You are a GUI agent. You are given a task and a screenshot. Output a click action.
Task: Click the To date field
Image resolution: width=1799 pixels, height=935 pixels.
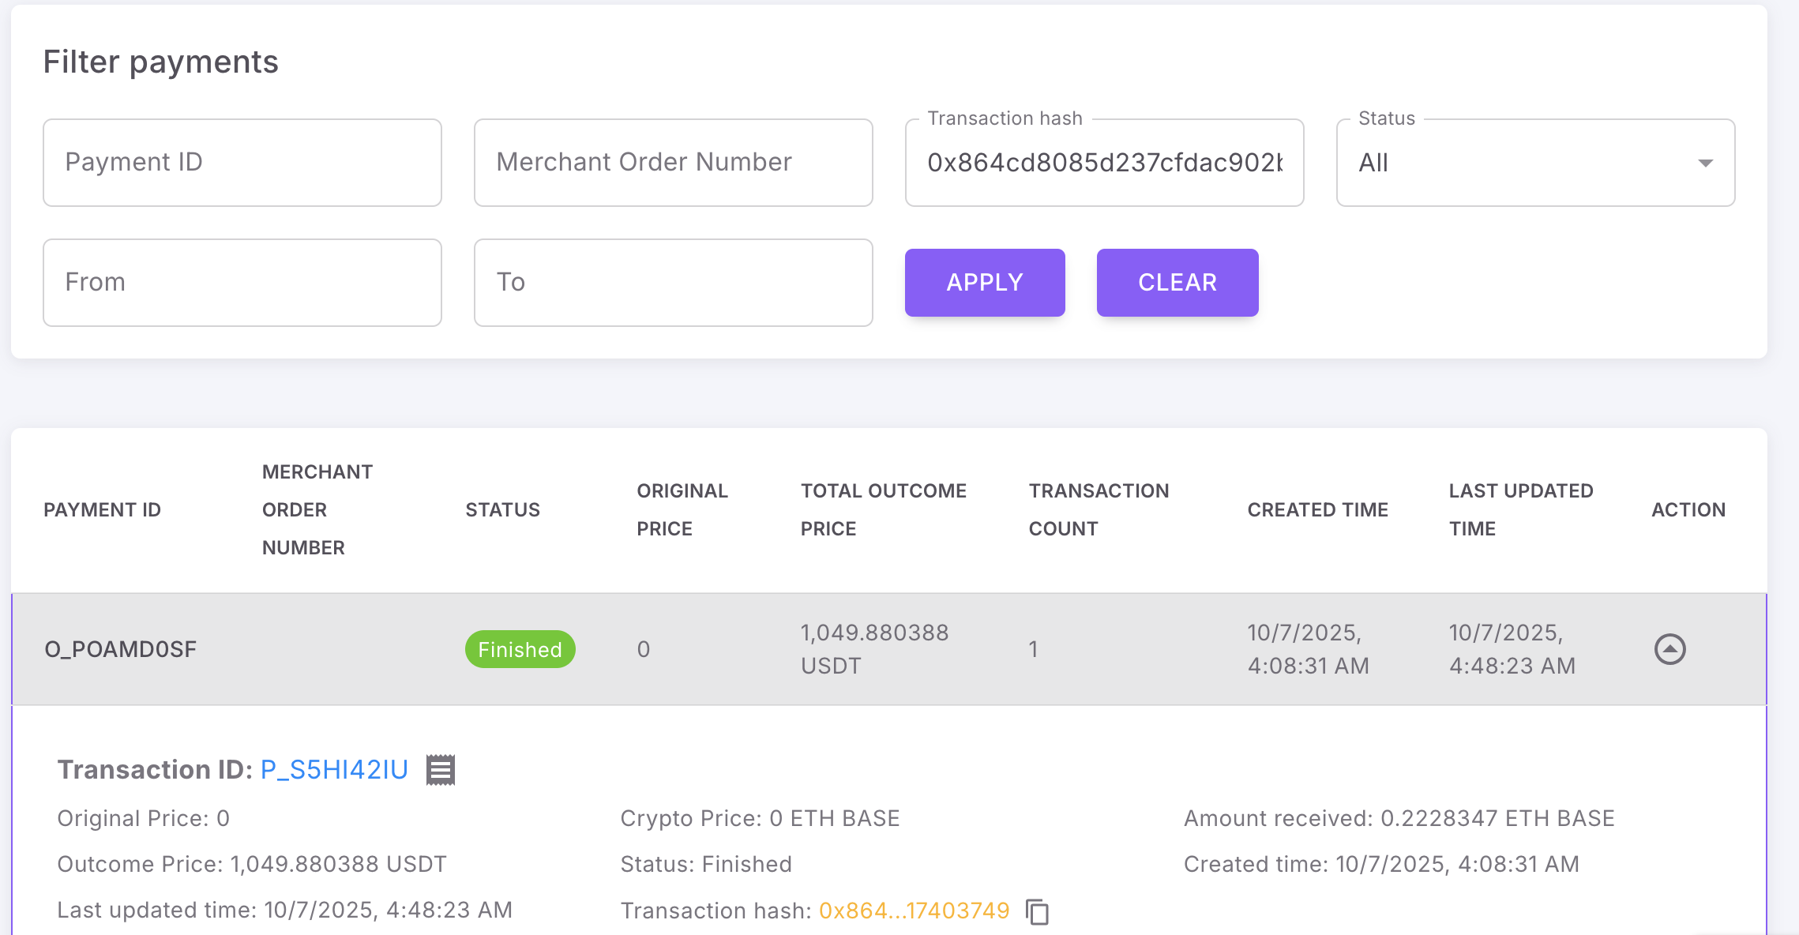[673, 282]
